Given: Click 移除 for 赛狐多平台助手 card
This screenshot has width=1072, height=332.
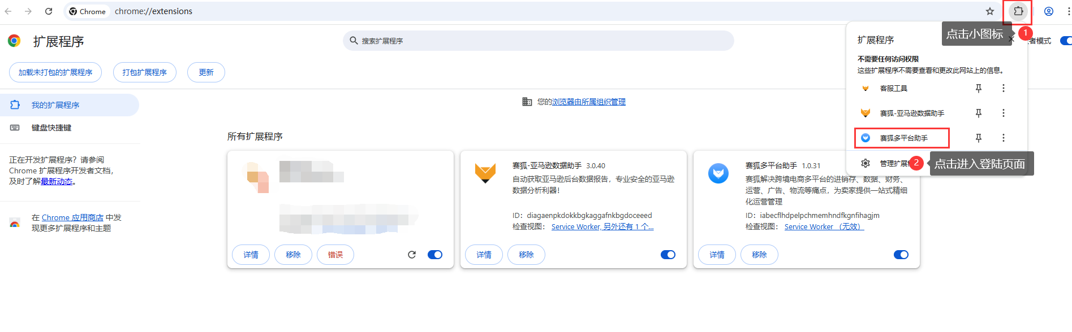Looking at the screenshot, I should coord(759,255).
